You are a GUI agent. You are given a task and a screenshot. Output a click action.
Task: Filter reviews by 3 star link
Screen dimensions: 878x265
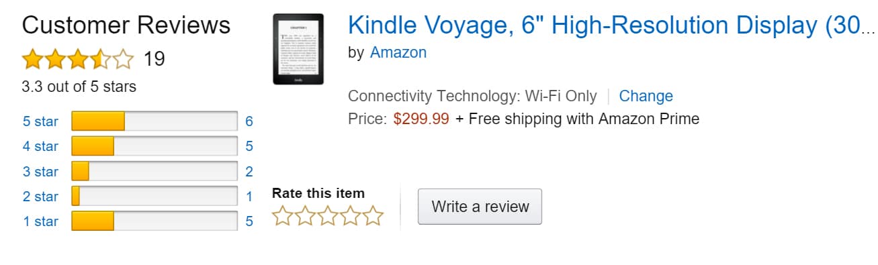click(x=40, y=172)
